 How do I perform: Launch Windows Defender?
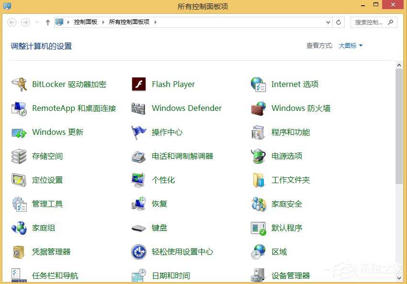186,108
